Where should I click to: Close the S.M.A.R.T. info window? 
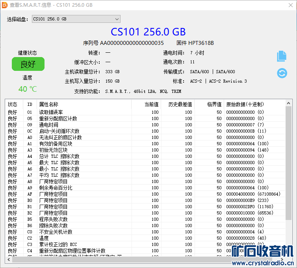coord(291,5)
